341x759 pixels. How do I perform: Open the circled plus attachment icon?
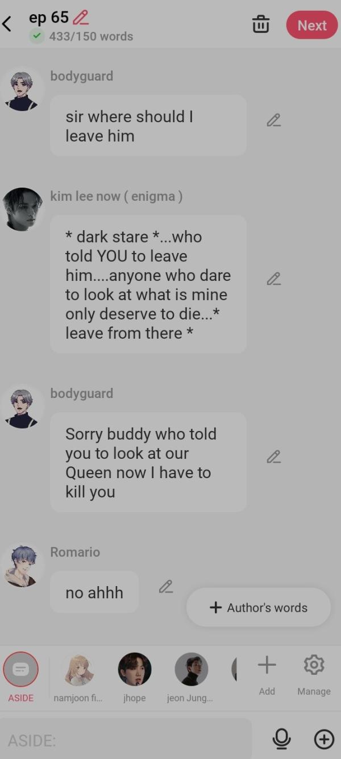click(x=325, y=739)
